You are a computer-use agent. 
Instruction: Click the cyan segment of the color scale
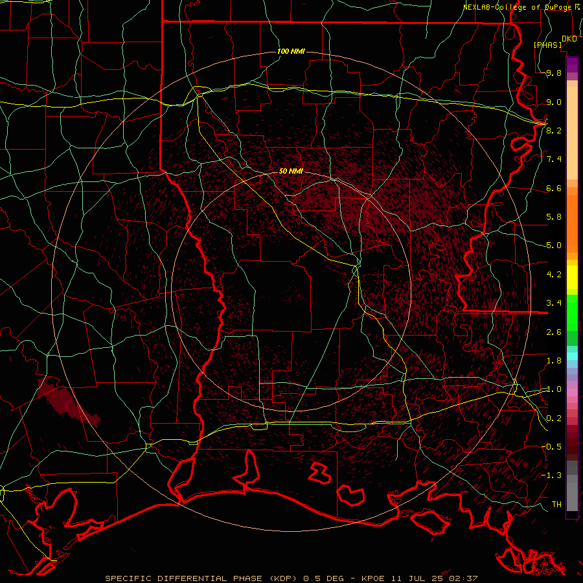(x=572, y=356)
